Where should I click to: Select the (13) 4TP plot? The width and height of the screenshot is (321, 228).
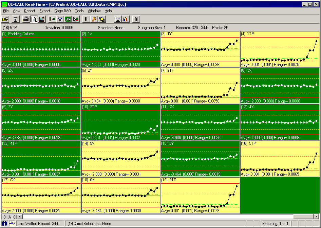(41, 159)
